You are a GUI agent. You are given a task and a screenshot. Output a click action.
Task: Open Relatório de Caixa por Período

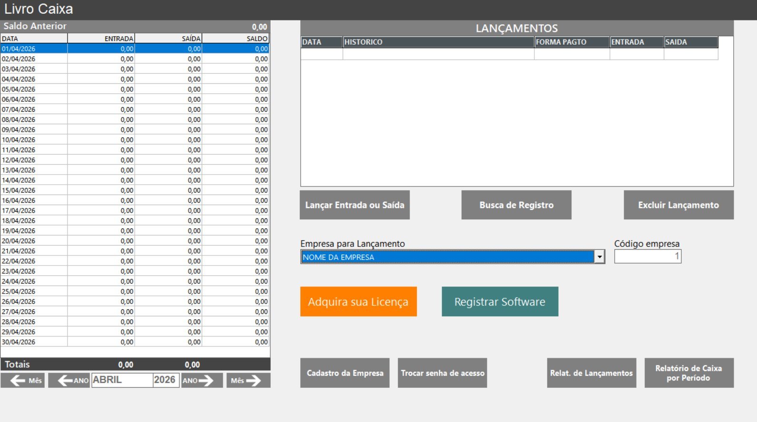click(x=689, y=373)
